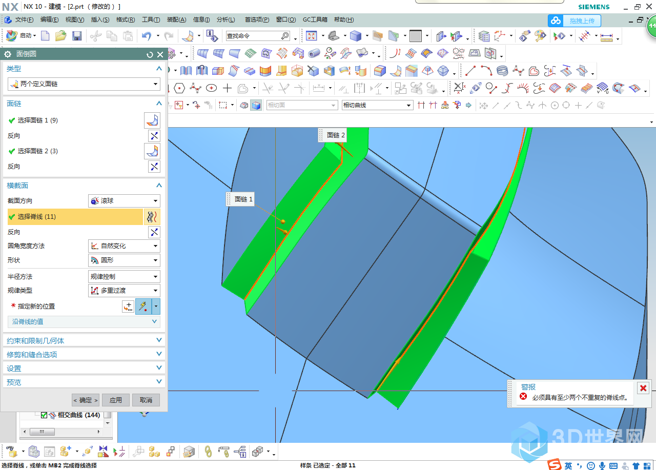Click the 应用 button
Screen dimensions: 656x470
(116, 400)
